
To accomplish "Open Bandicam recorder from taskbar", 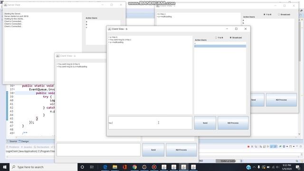I will (154, 167).
